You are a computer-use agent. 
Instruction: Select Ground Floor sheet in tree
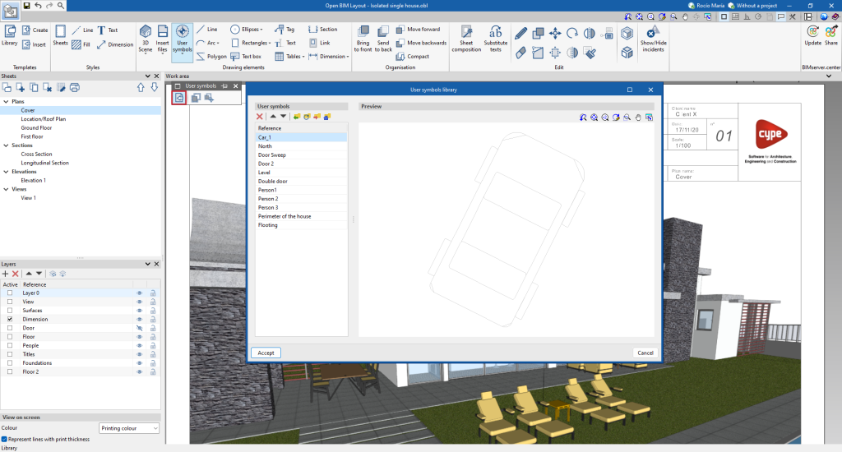(x=36, y=128)
